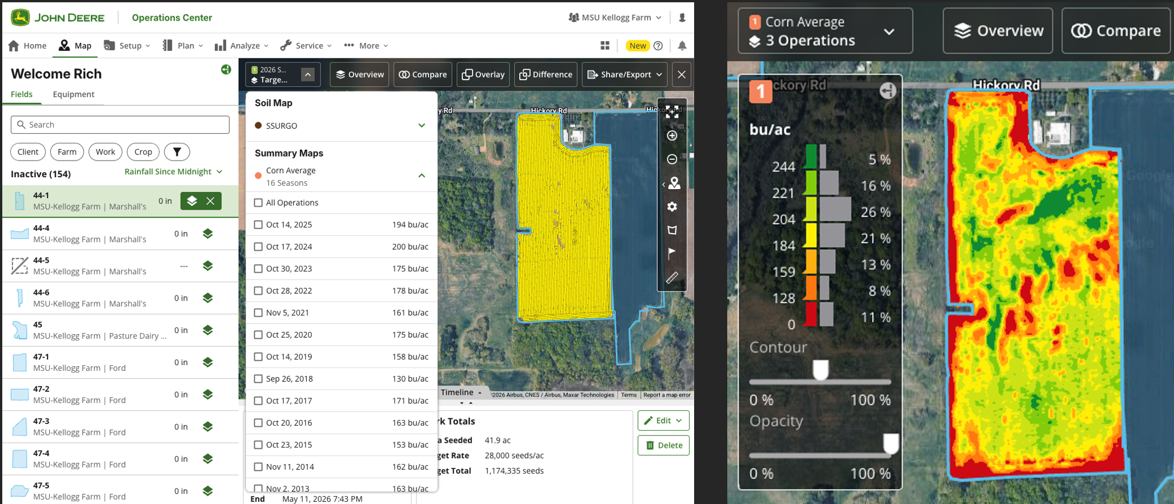Open map layers for field 47-1

click(x=208, y=362)
